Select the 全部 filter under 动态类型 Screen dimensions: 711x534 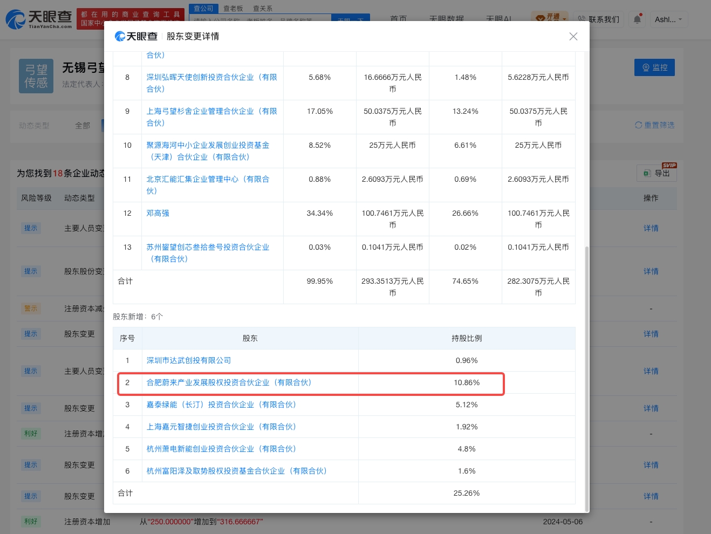83,126
